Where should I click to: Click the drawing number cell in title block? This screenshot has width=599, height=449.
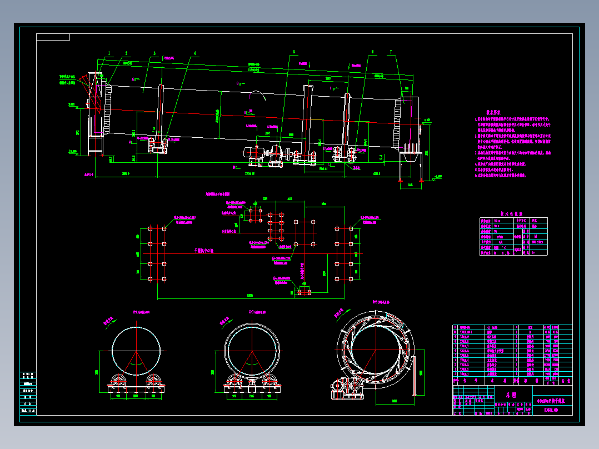click(552, 410)
